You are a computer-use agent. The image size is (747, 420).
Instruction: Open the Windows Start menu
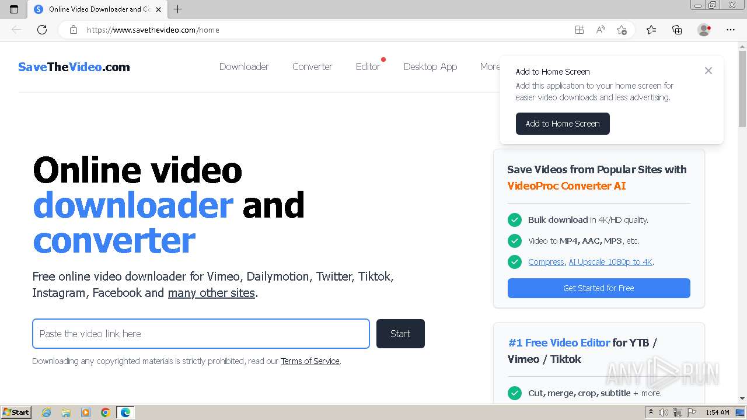click(x=16, y=412)
